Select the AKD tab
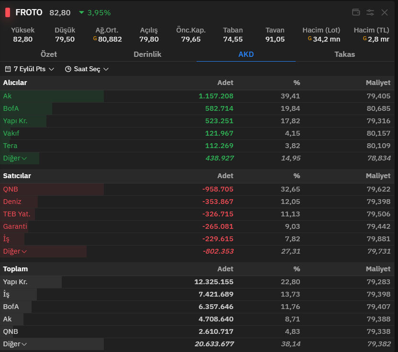Image resolution: width=398 pixels, height=352 pixels. coord(246,54)
